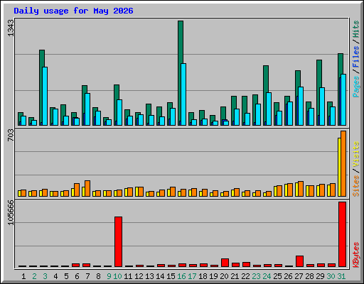Select the 'Pages' legend label
The width and height of the screenshot is (364, 284).
click(355, 87)
